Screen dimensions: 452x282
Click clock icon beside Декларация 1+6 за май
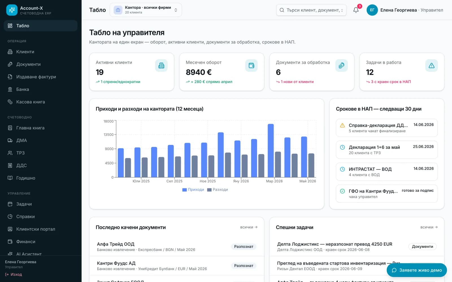tap(342, 147)
